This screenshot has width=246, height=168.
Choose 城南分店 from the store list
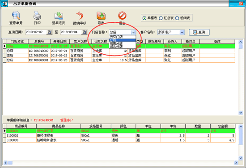click(x=122, y=43)
